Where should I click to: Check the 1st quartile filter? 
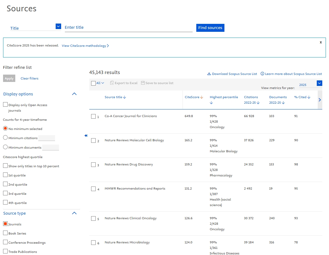[6, 175]
